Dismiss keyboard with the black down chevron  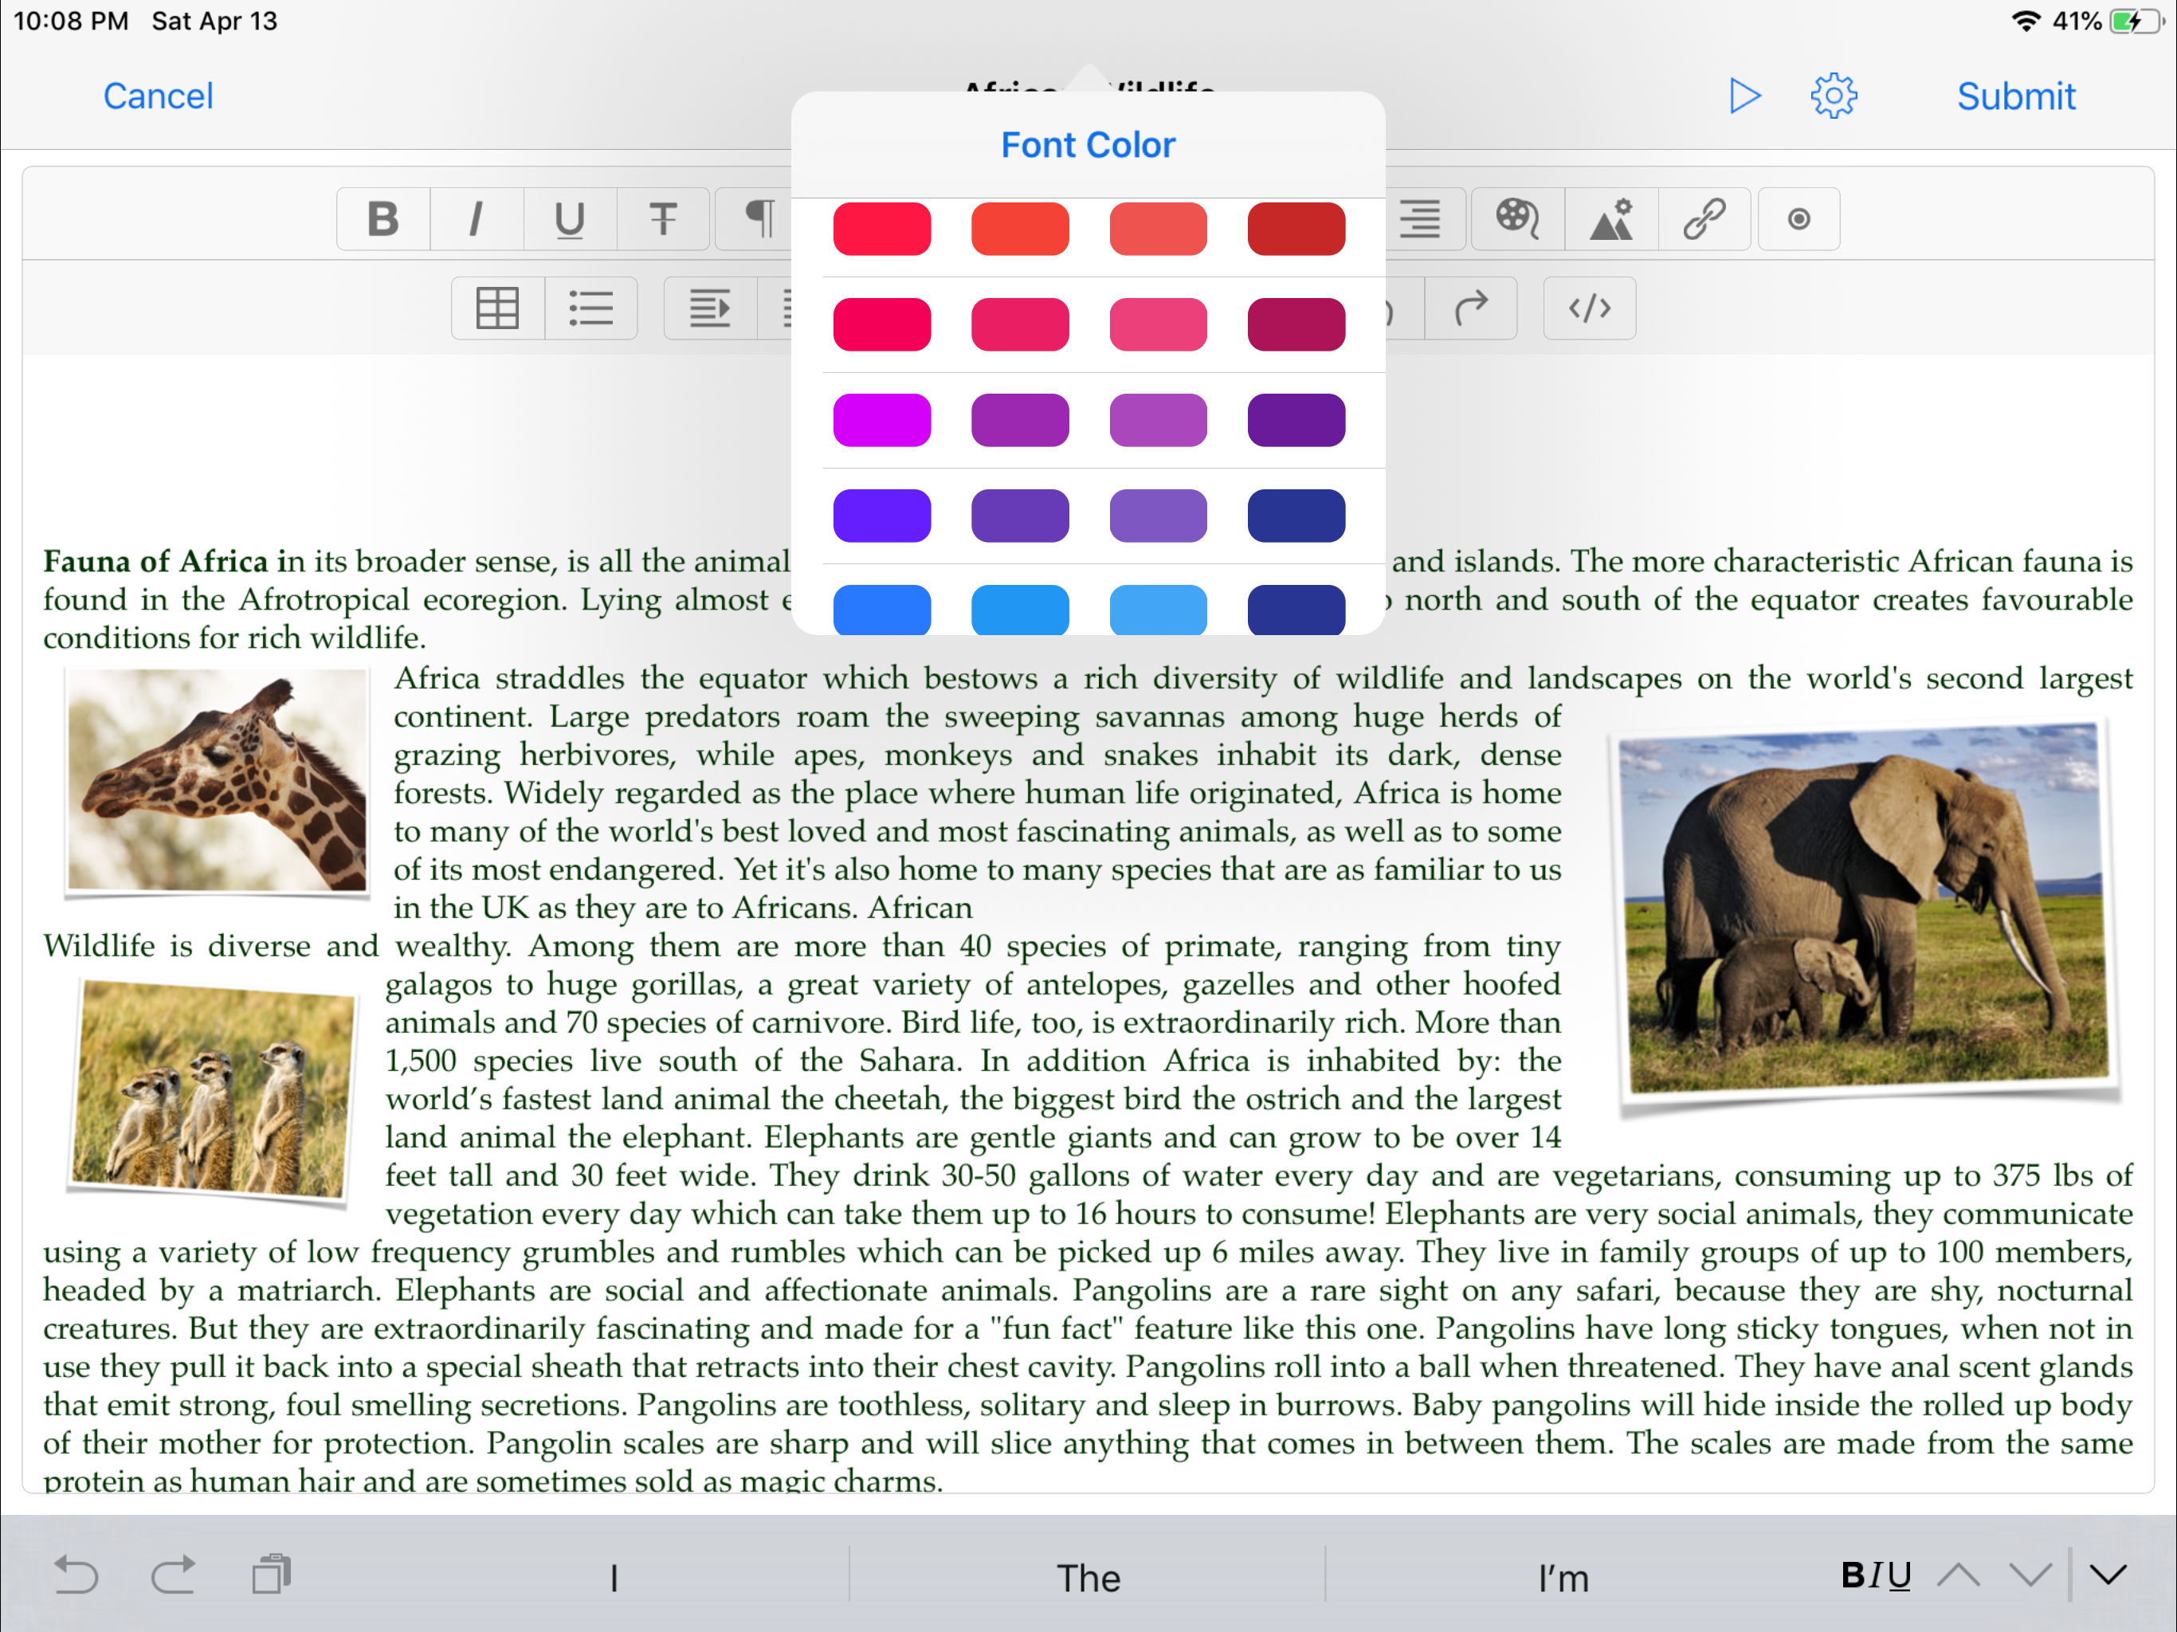(2108, 1575)
